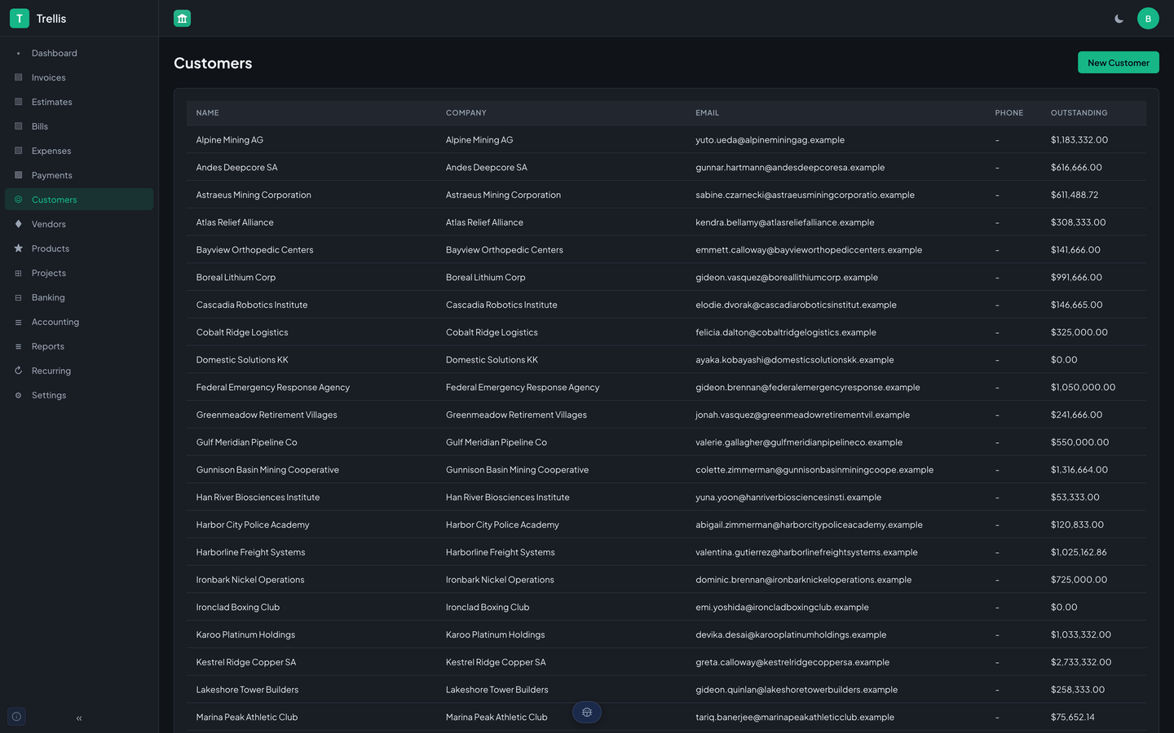Collapse the sidebar with double chevron
The image size is (1174, 733).
(79, 718)
